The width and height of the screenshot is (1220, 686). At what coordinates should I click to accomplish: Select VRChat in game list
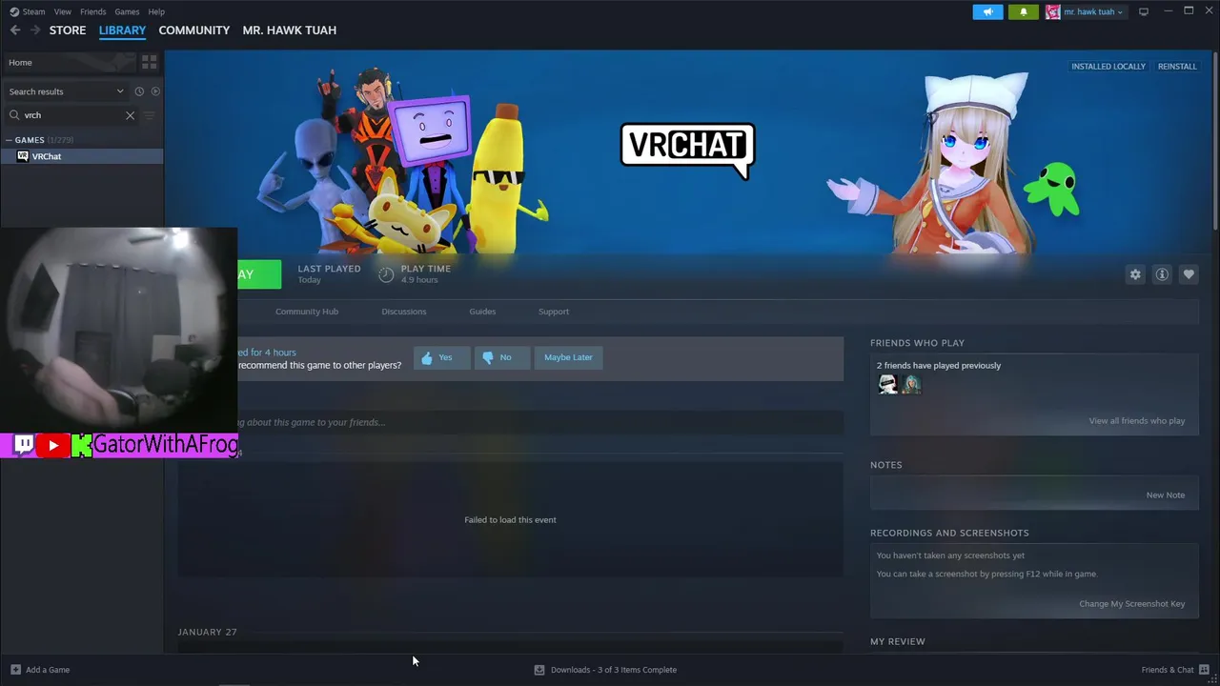81,156
